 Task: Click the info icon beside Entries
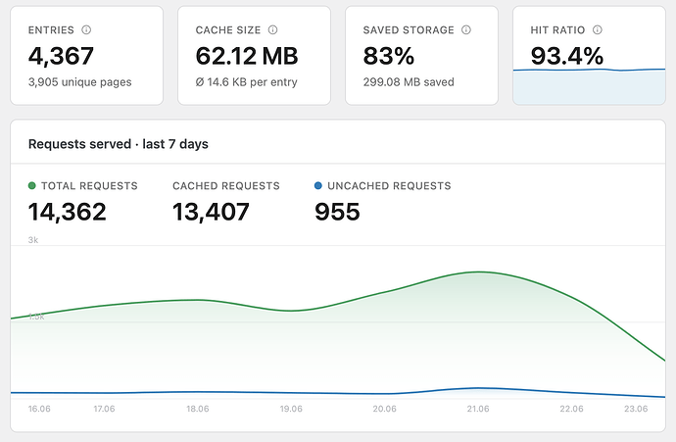(x=86, y=29)
